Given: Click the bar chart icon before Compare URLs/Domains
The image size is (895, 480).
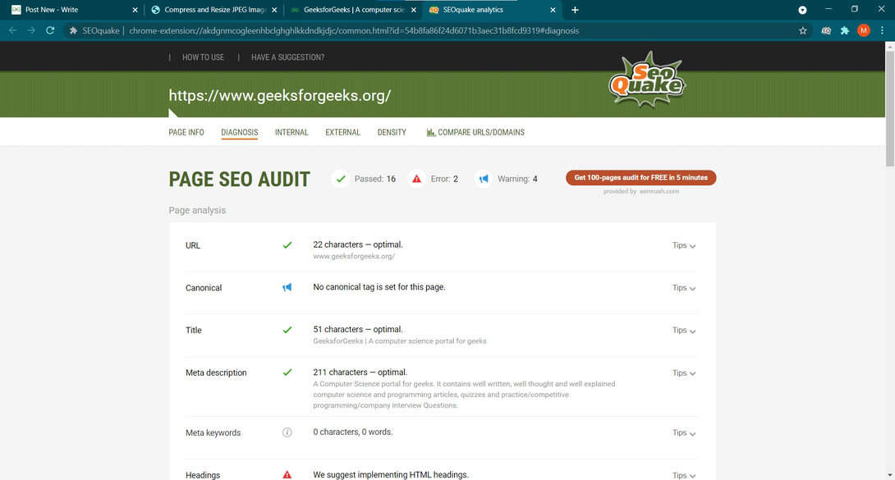Looking at the screenshot, I should pyautogui.click(x=430, y=132).
